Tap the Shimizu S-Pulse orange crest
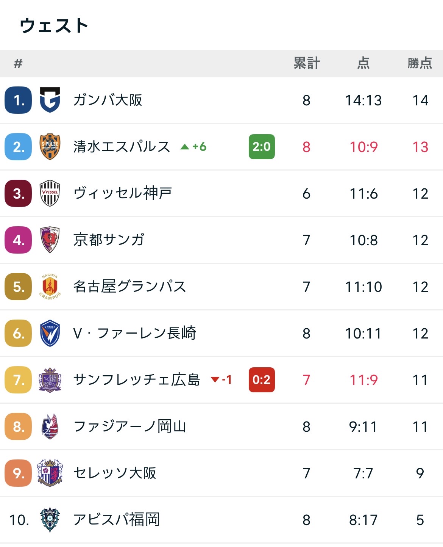 pos(50,147)
